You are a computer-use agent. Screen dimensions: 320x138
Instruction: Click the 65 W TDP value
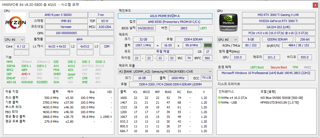(105, 21)
